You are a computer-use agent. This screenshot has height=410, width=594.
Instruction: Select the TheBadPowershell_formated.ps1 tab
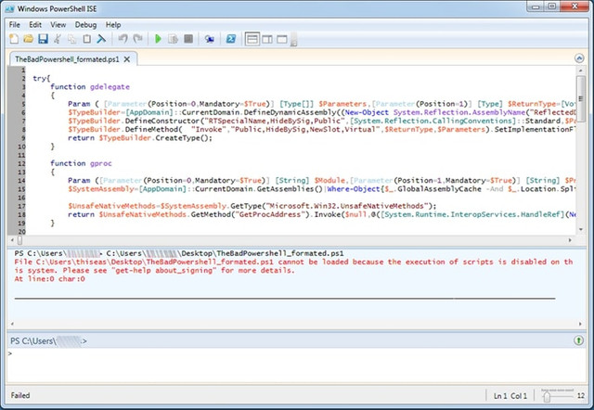click(66, 58)
